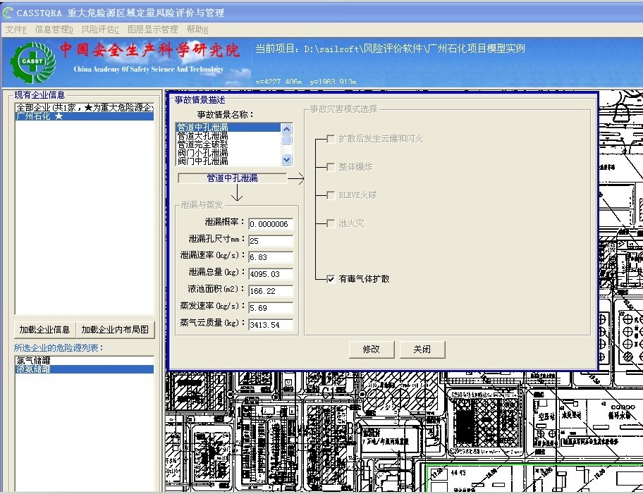Click the 泄漏概率 input field
Screen dimensions: 643x494
(x=271, y=224)
